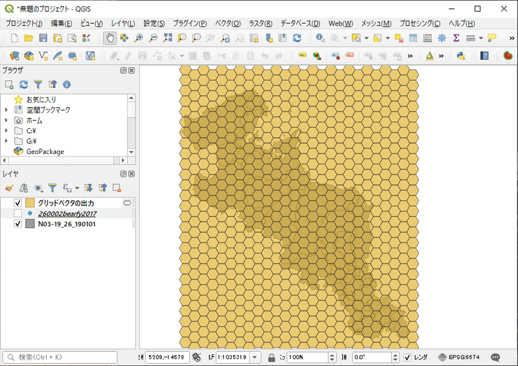The width and height of the screenshot is (518, 366).
Task: Click the EPSG:6674 CRS button
Action: 459,357
